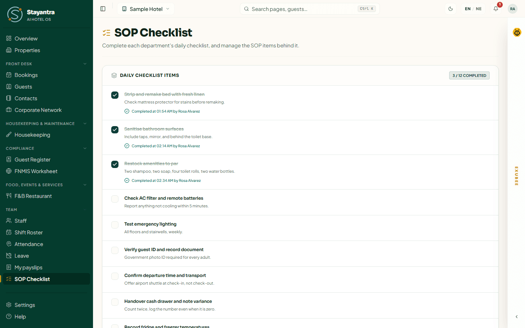
Task: Check the AC filter and remote batteries item
Action: [x=115, y=199]
